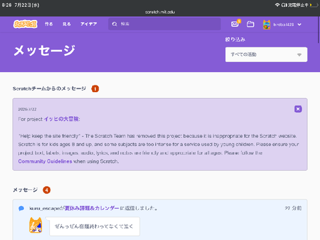Viewport: 320px width, 240px height.
Task: Open the すべての活動 filter dropdown
Action: coord(266,55)
